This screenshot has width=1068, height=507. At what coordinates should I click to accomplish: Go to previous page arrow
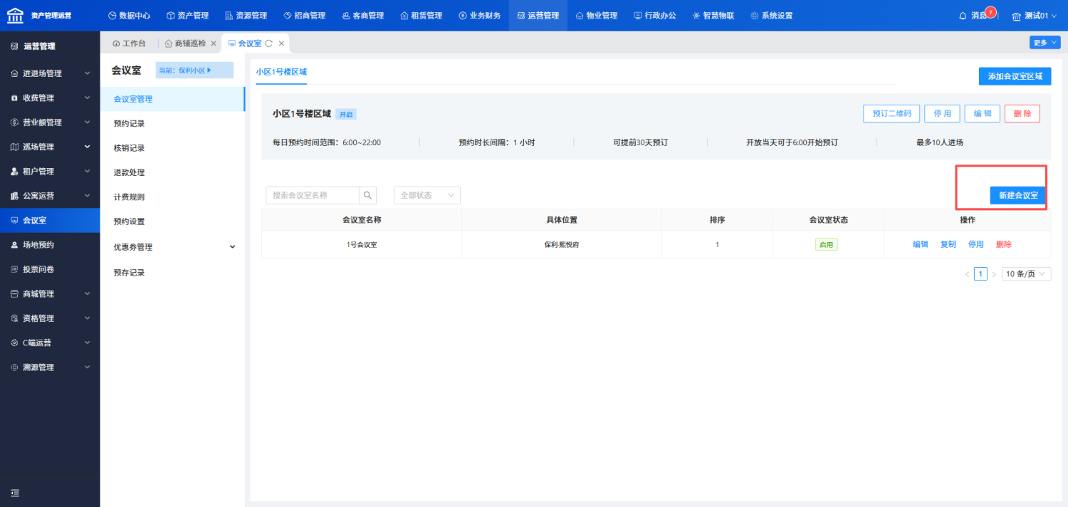coord(967,274)
